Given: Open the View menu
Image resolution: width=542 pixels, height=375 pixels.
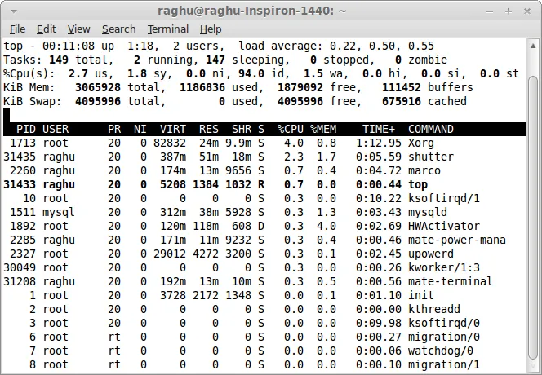Looking at the screenshot, I should pyautogui.click(x=79, y=29).
